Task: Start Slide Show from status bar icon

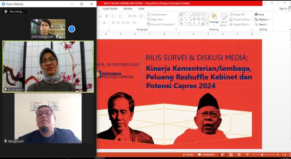Action: point(247,155)
